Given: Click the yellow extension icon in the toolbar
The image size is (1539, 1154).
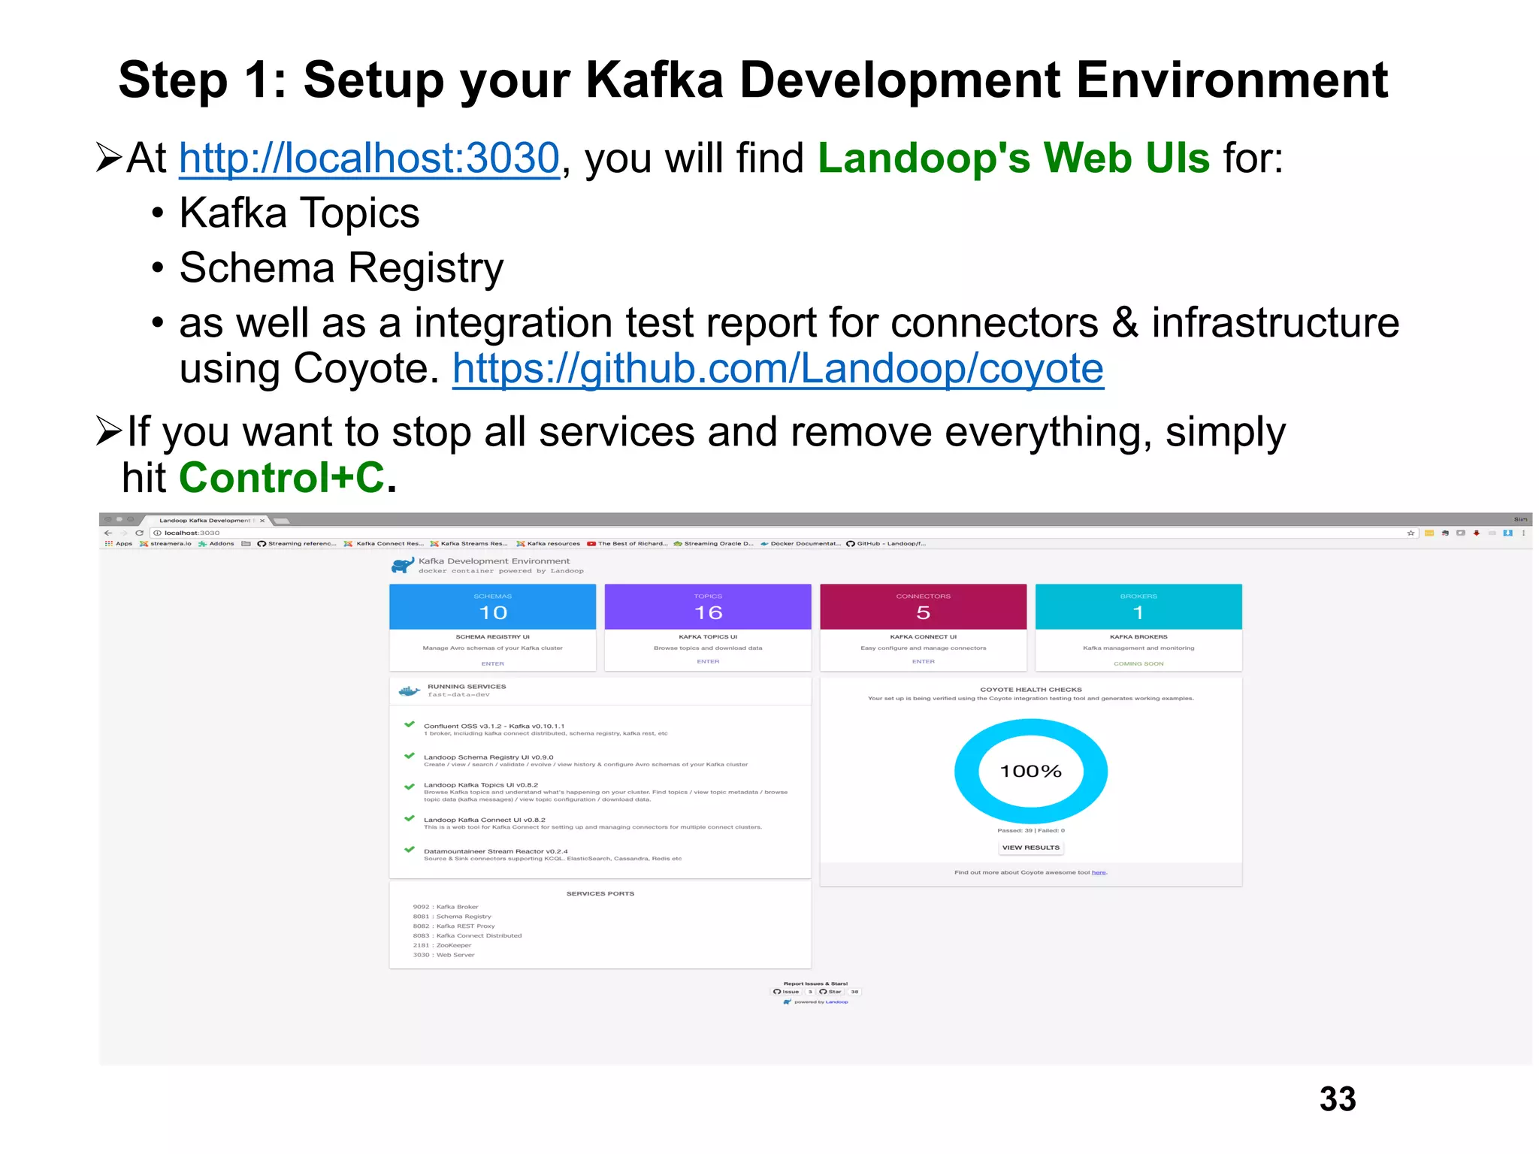Looking at the screenshot, I should click(x=1429, y=533).
